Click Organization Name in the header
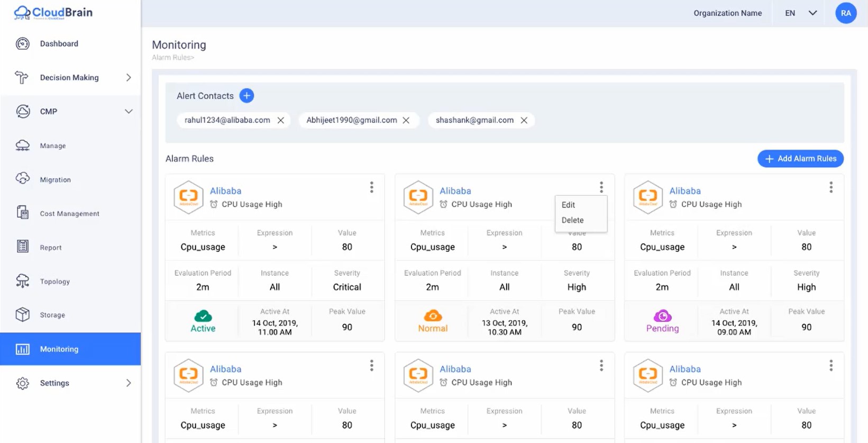This screenshot has height=443, width=868. (728, 13)
